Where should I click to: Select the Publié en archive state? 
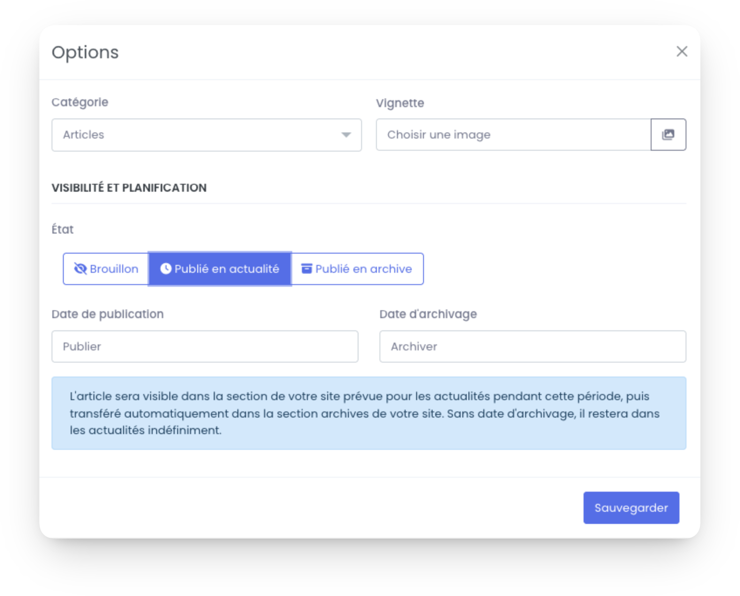click(357, 269)
